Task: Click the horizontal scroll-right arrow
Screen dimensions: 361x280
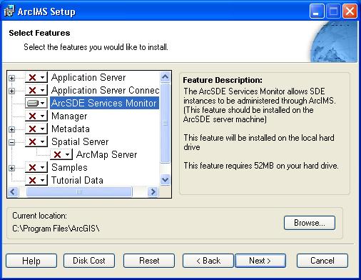Action: [153, 191]
